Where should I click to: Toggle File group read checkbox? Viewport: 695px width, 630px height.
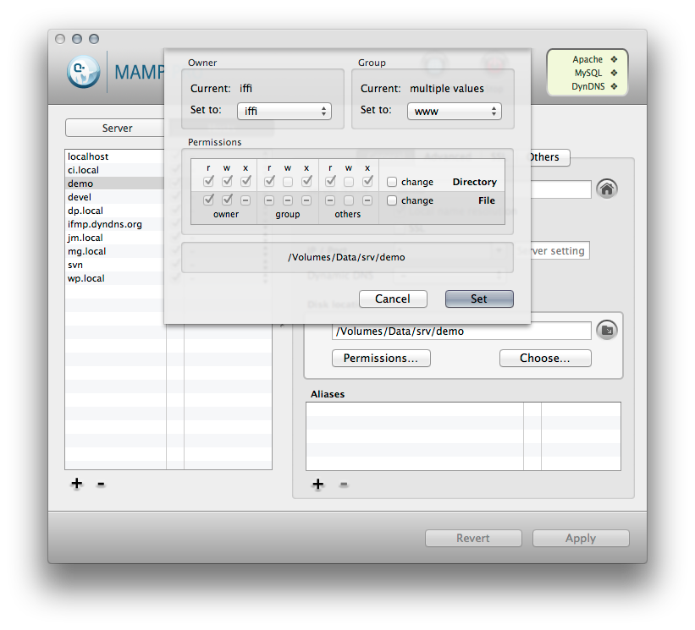269,200
